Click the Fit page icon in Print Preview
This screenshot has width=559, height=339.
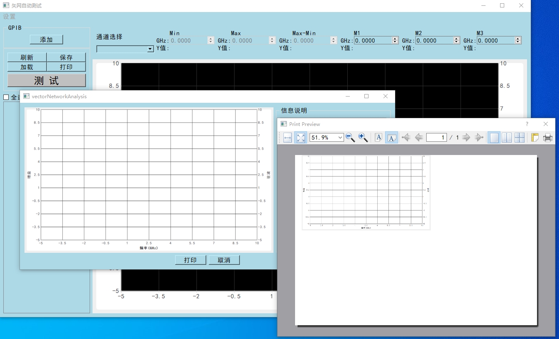300,138
